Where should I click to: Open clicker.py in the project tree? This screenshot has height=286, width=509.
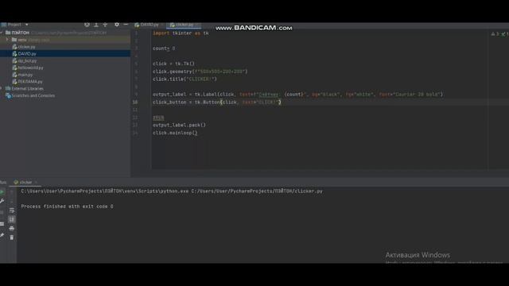coord(26,47)
